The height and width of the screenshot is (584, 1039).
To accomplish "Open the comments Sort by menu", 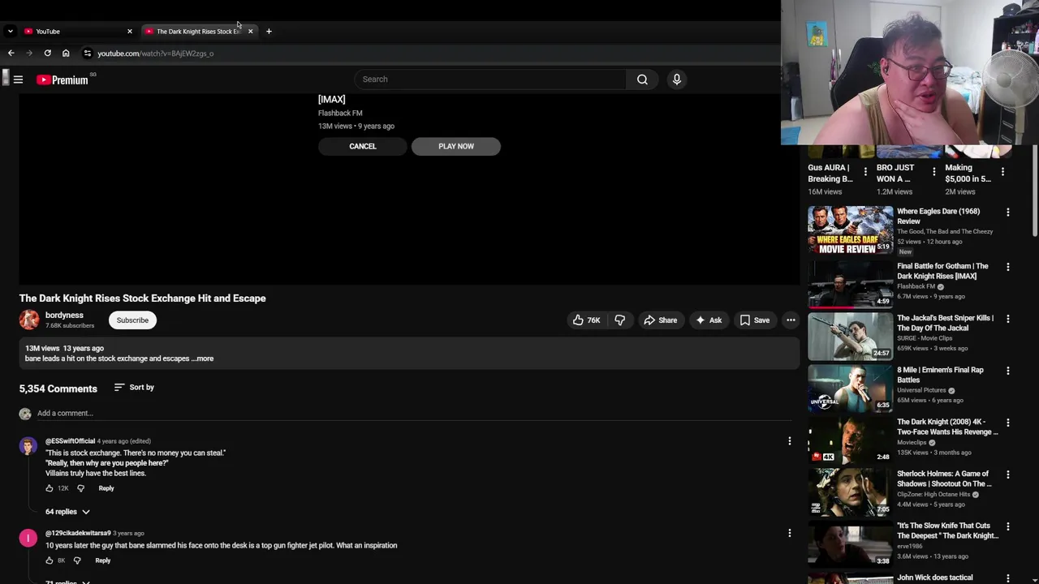I will pos(134,388).
